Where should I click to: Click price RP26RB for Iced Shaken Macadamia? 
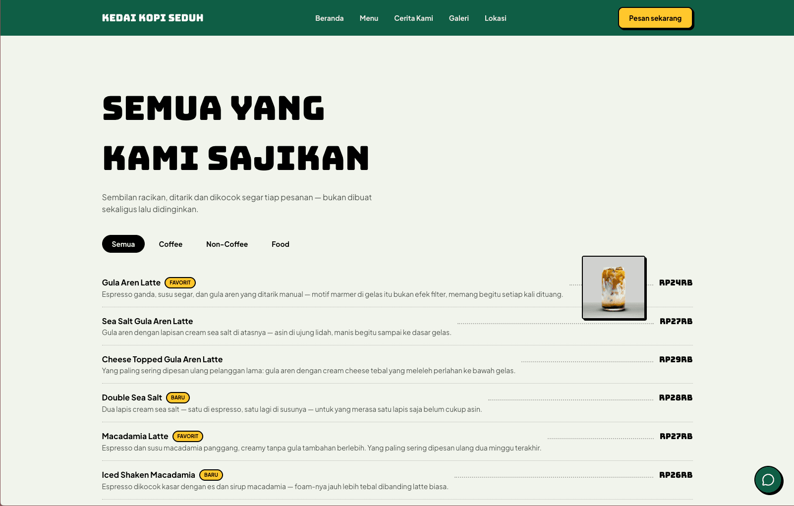click(676, 475)
